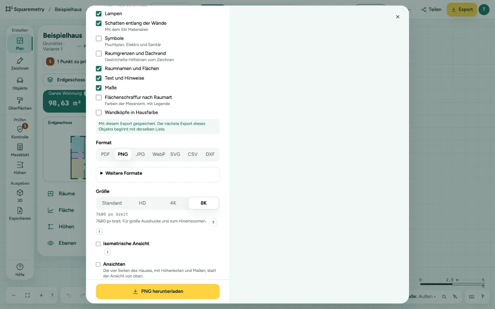The height and width of the screenshot is (309, 495).
Task: Click the Squaremetry logo
Action: point(25,9)
